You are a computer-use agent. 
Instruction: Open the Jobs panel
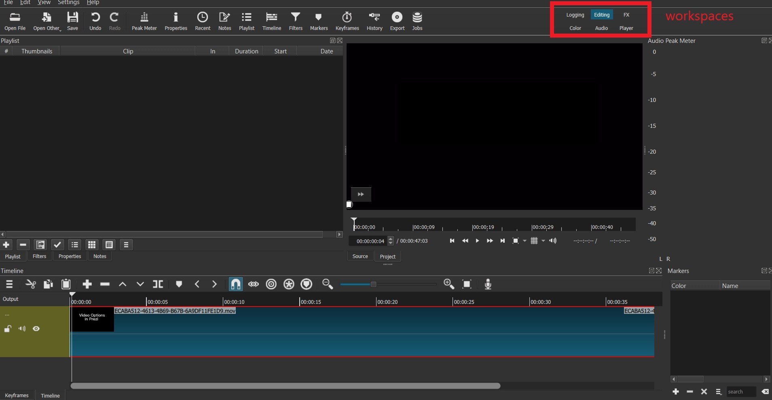[x=417, y=21]
